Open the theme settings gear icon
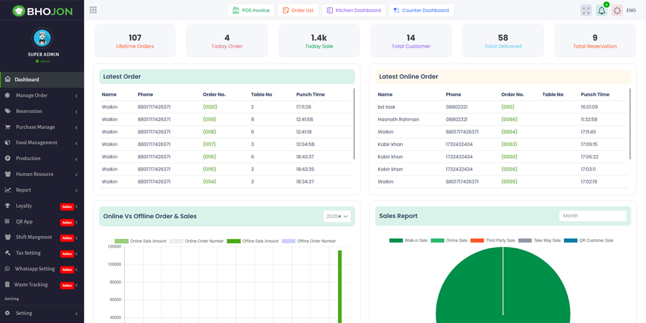 click(617, 10)
